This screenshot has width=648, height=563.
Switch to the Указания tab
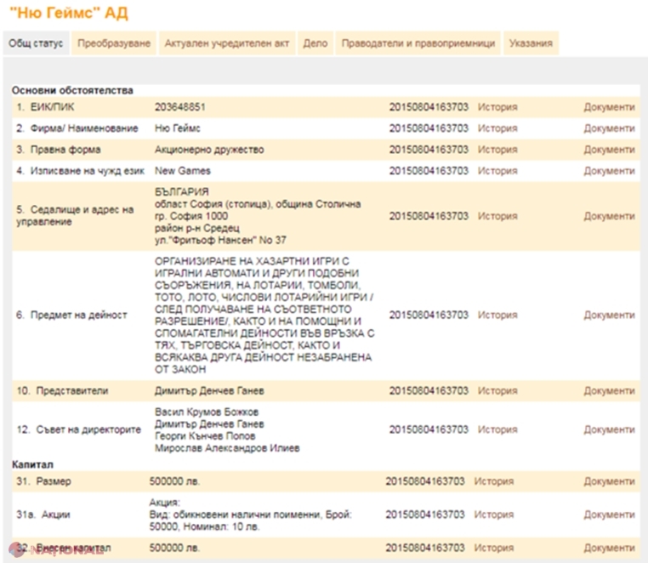pyautogui.click(x=531, y=43)
